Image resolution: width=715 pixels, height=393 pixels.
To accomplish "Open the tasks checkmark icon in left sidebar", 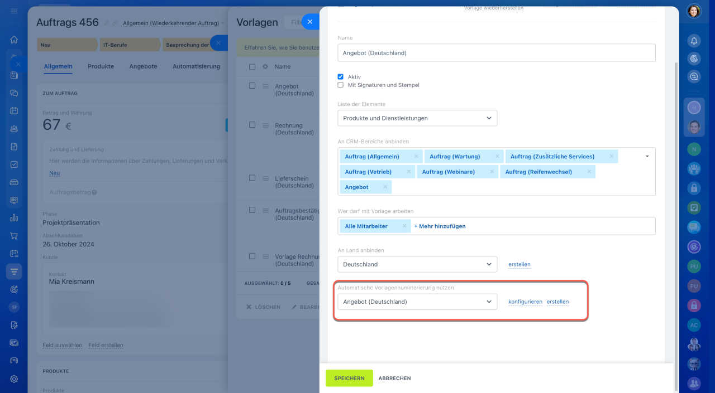I will [x=14, y=164].
